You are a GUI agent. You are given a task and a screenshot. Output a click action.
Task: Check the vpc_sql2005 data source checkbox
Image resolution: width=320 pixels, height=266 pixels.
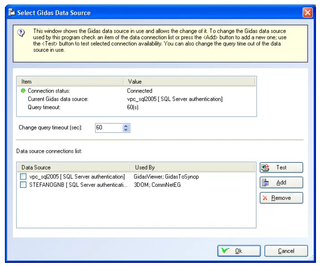tap(23, 177)
